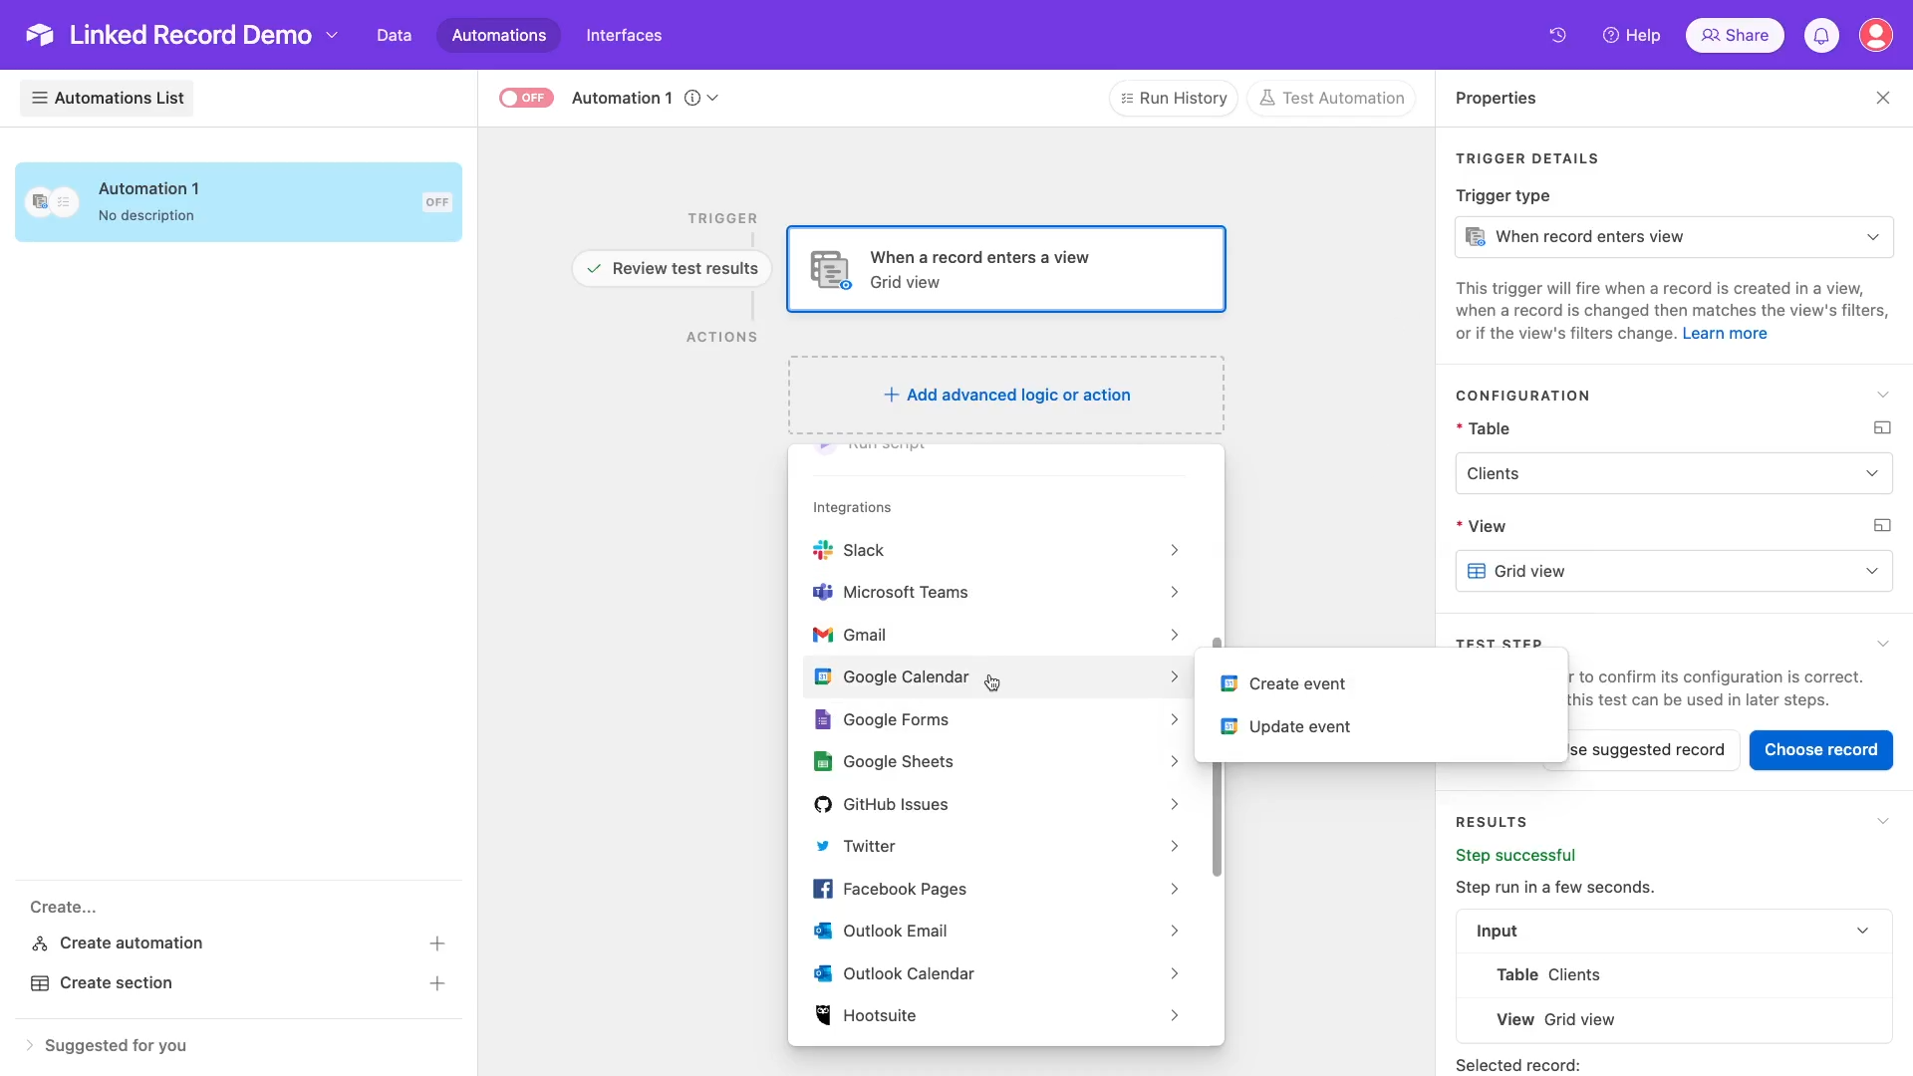
Task: Click the Airtable logo icon
Action: point(40,35)
